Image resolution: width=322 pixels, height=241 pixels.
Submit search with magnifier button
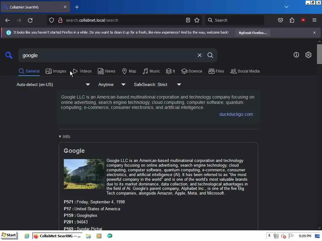(210, 55)
